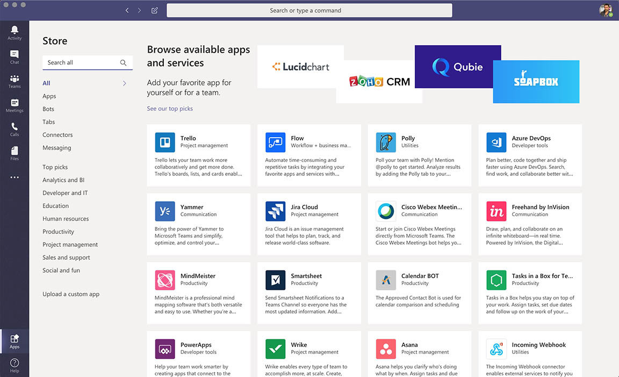The image size is (619, 377).
Task: Click the PowerApps icon
Action: tap(165, 348)
